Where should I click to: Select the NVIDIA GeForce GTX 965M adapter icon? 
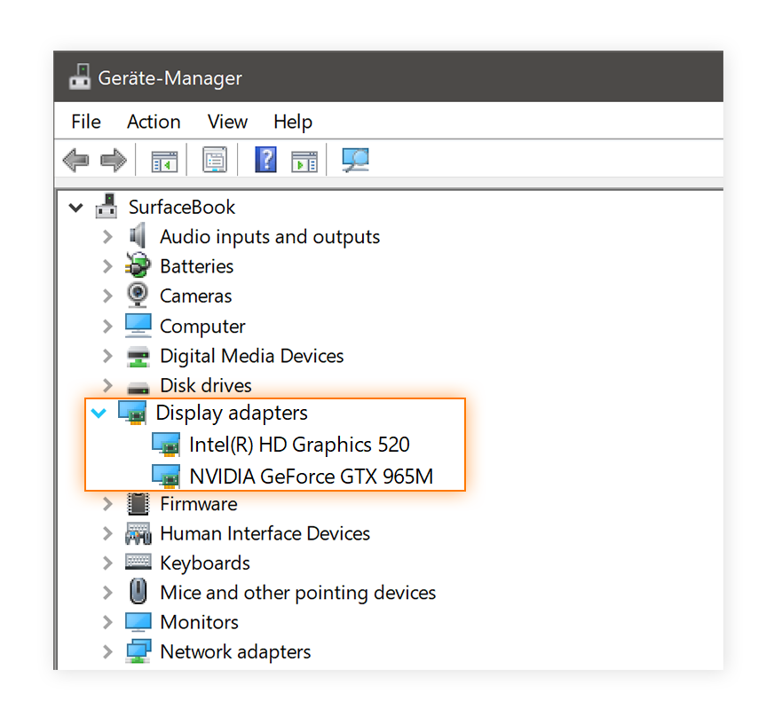[x=167, y=476]
